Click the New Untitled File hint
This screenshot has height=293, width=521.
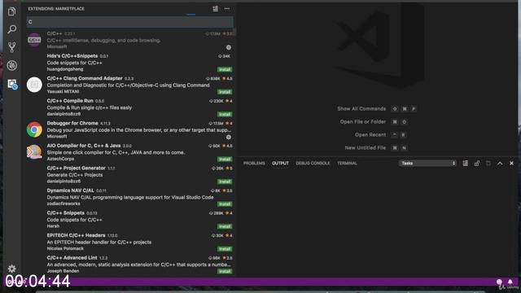click(x=366, y=147)
